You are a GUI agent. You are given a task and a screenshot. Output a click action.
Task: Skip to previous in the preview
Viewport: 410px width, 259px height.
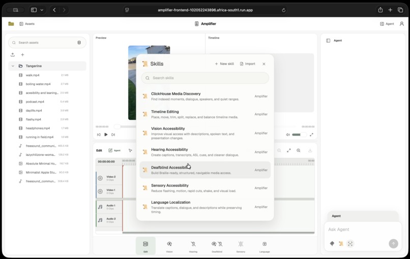tap(99, 135)
